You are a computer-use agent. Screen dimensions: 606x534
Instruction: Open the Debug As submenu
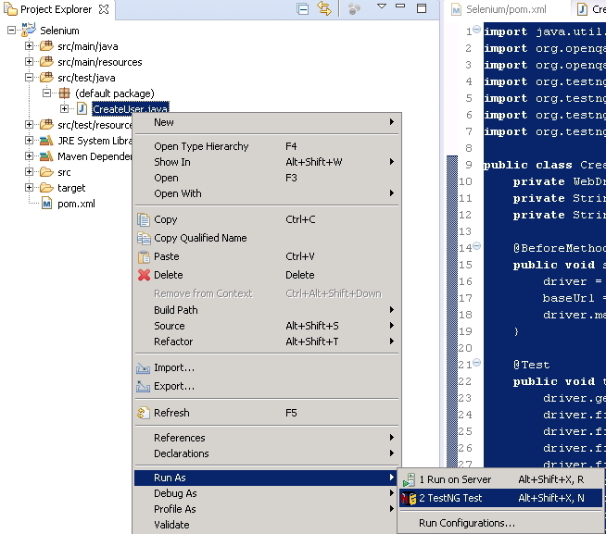click(175, 493)
